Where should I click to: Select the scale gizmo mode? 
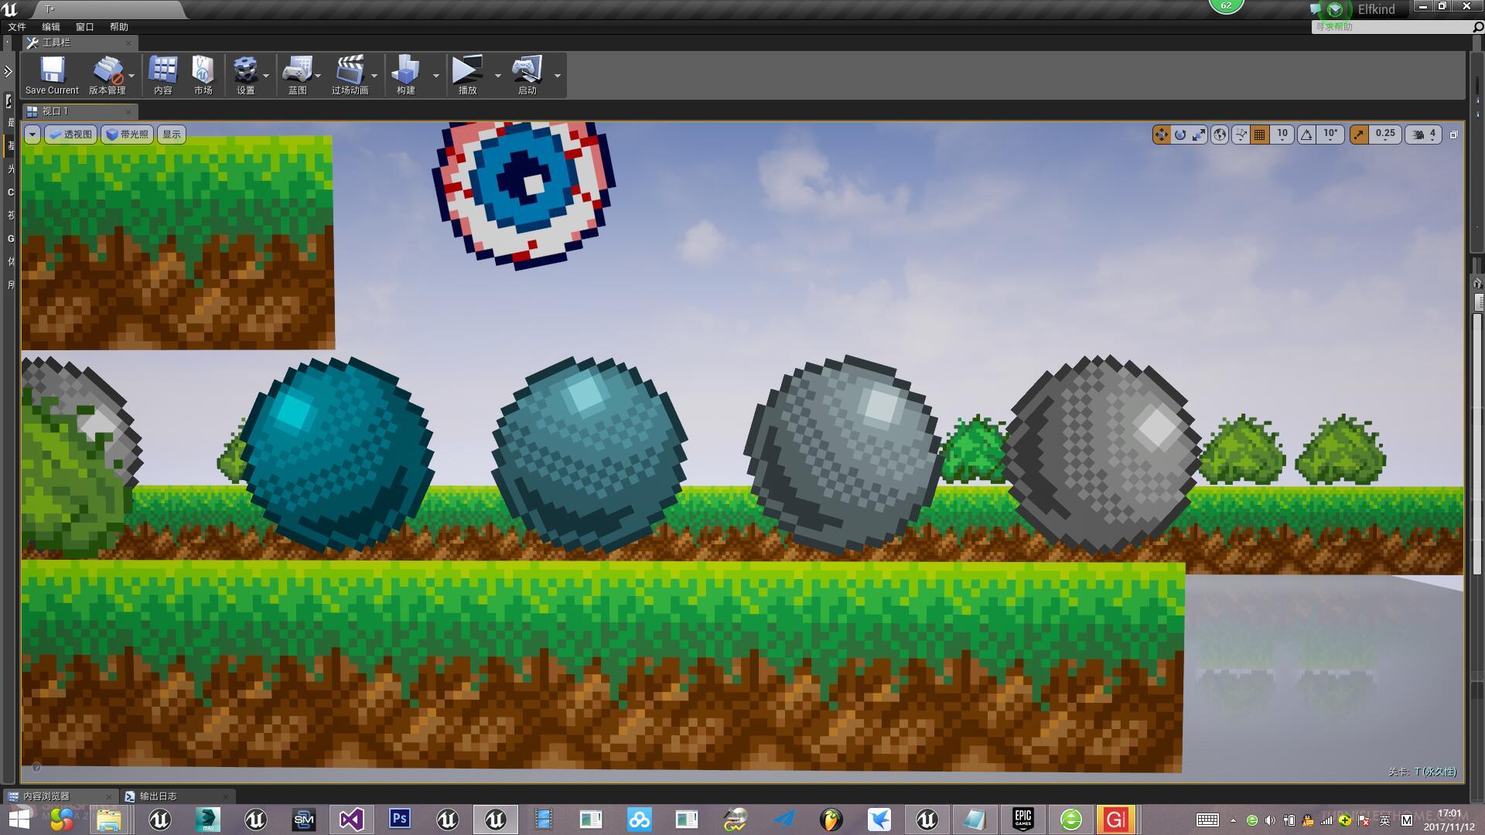(1199, 135)
